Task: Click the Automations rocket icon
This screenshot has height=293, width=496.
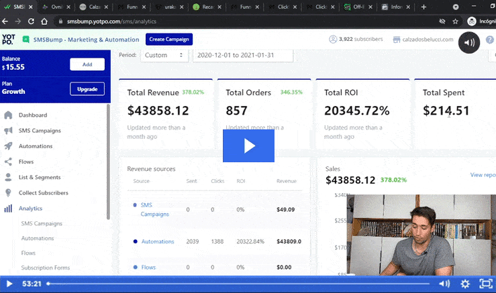Action: 8,146
